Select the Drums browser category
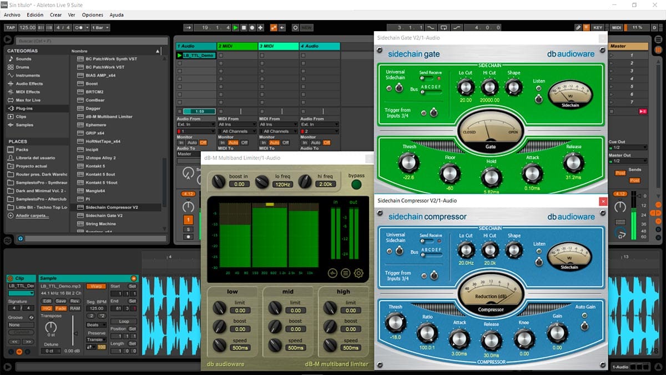This screenshot has width=666, height=375. tap(22, 67)
